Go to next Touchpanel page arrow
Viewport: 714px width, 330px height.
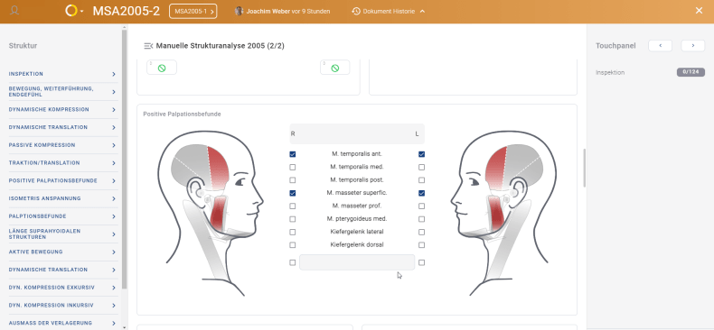(x=693, y=45)
